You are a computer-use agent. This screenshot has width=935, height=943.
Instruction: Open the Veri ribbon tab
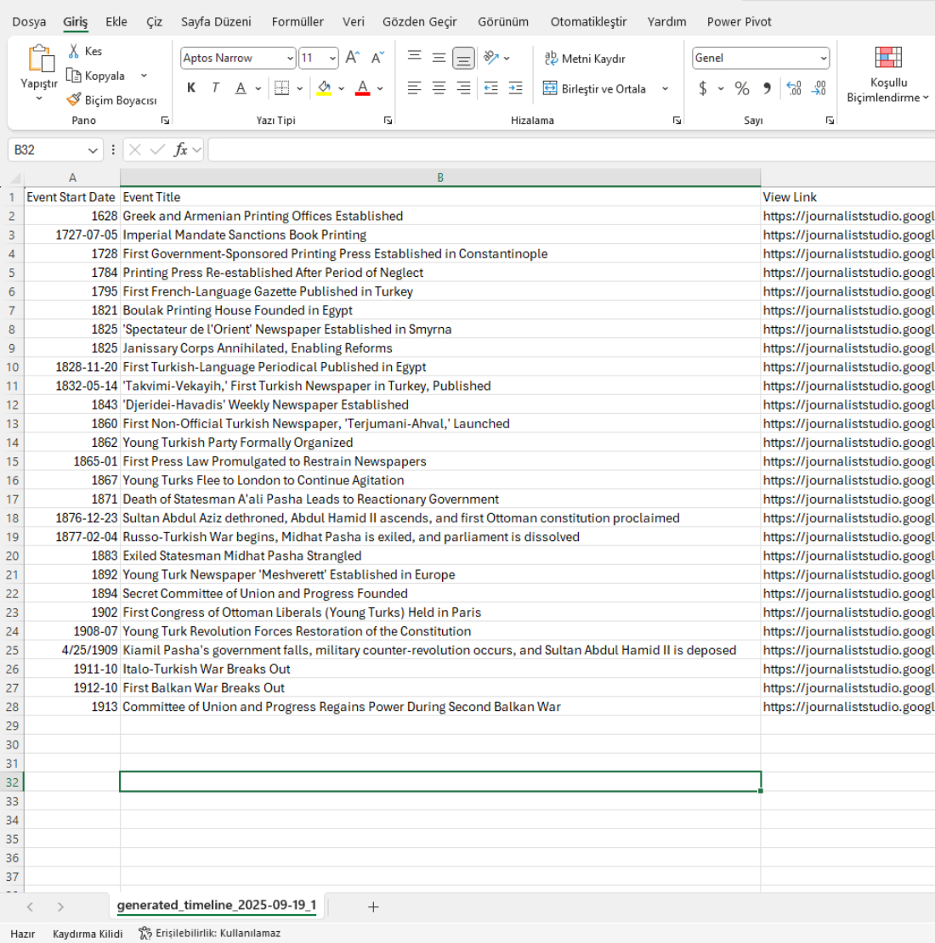(x=353, y=22)
